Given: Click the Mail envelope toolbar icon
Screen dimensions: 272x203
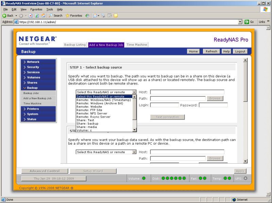Looking at the screenshot, I should (95, 16).
